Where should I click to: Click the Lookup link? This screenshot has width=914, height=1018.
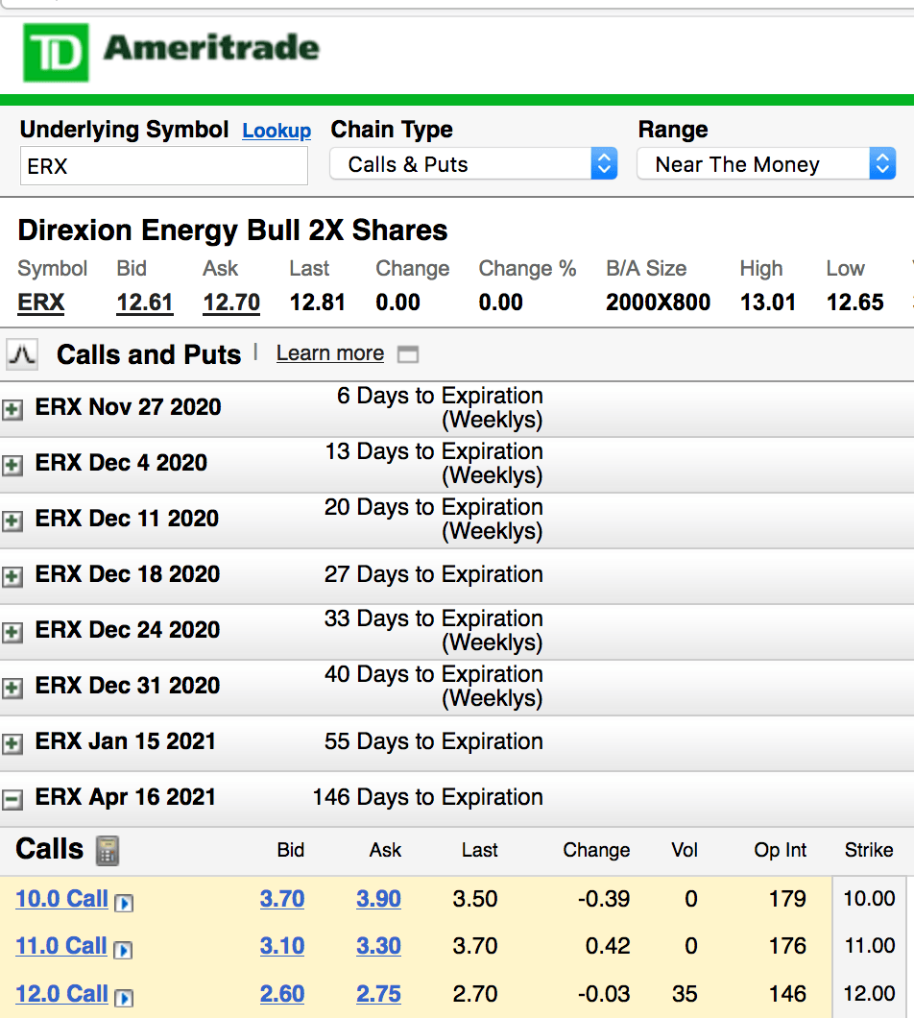pos(277,132)
